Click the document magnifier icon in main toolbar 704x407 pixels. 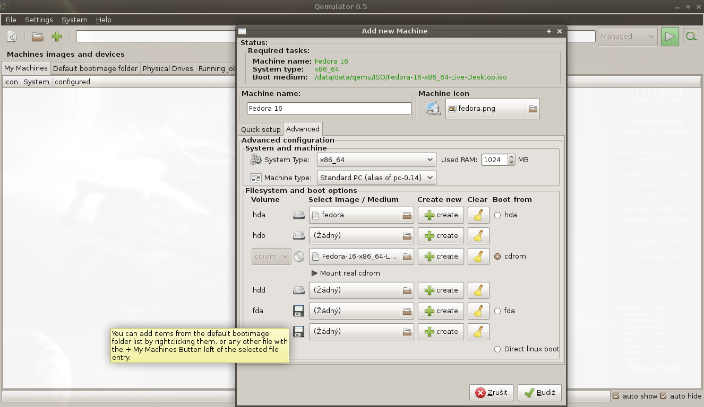pos(12,37)
